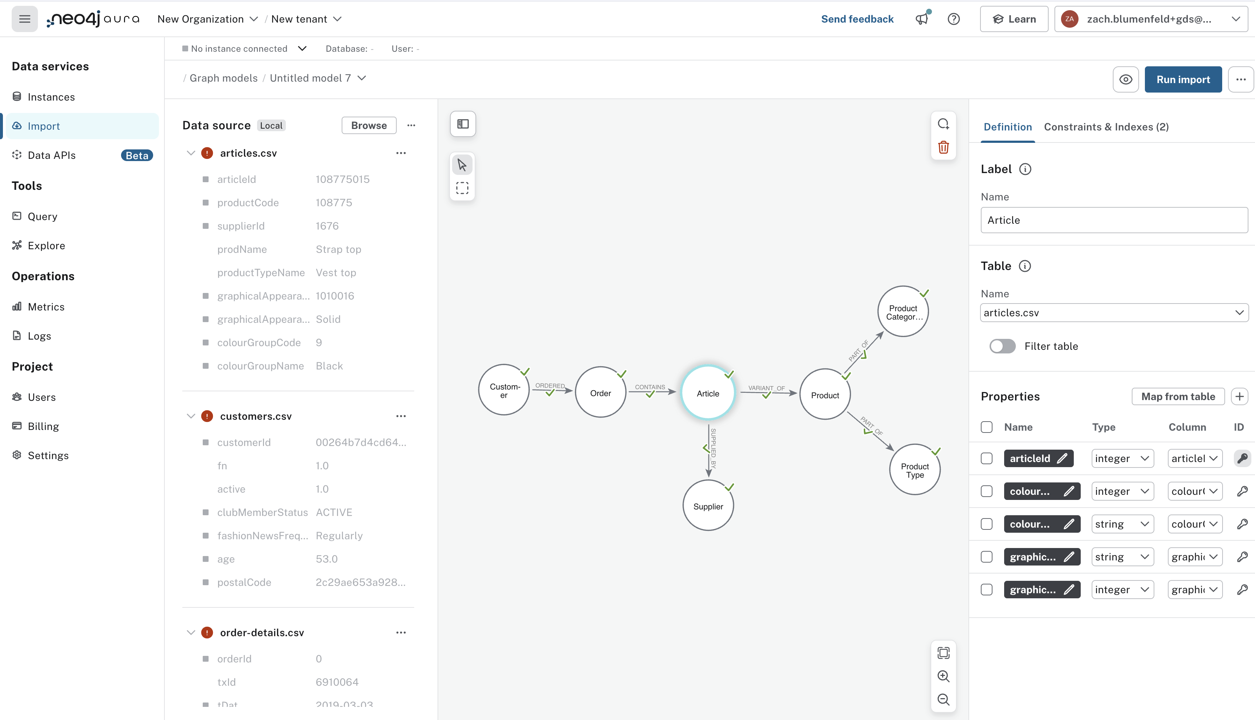This screenshot has height=720, width=1255.
Task: Toggle the Filter table switch
Action: tap(1002, 346)
